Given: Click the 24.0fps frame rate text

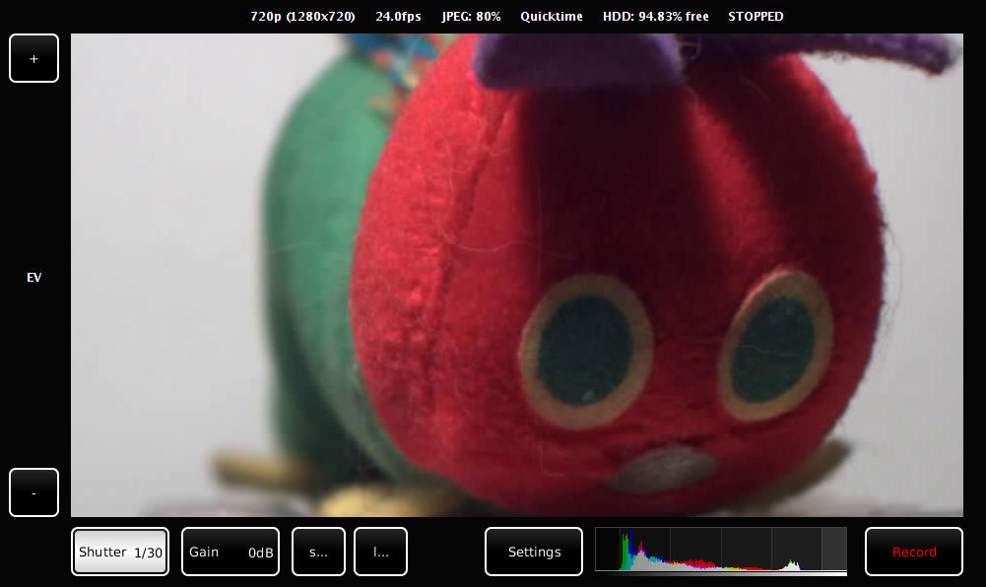Looking at the screenshot, I should (398, 17).
